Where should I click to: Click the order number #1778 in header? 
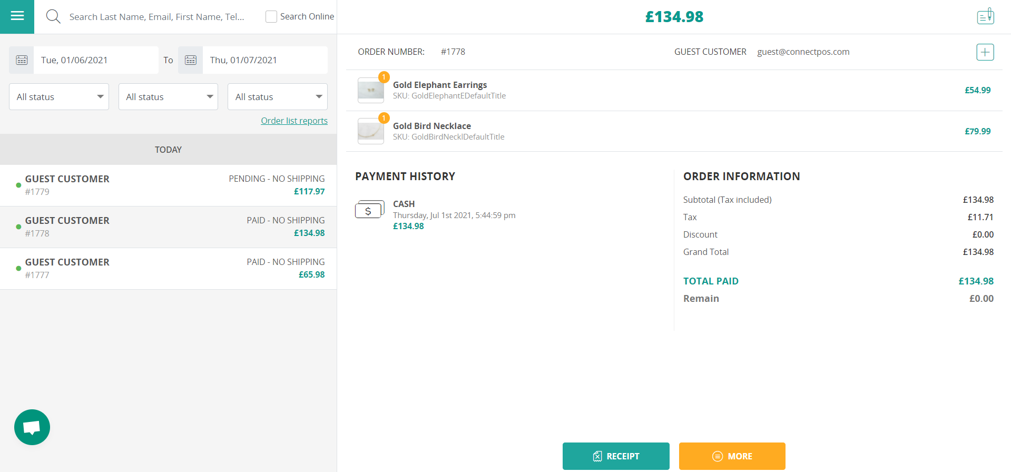coord(453,52)
